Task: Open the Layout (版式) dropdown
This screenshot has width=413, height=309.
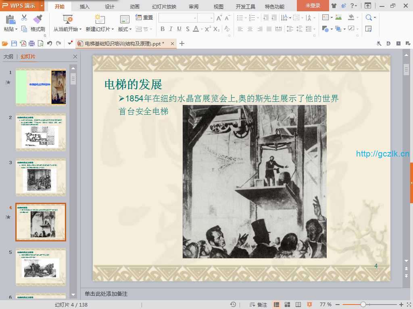Action: tap(131, 29)
